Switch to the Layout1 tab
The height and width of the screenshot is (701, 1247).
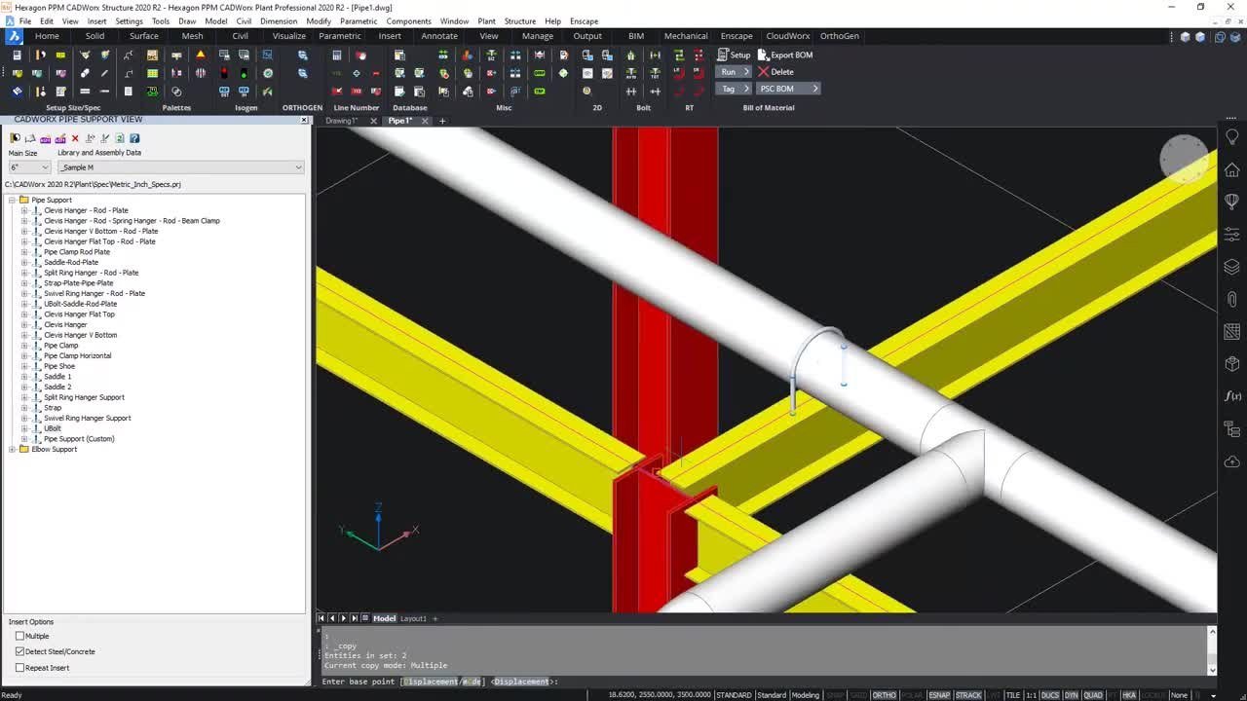click(x=414, y=618)
